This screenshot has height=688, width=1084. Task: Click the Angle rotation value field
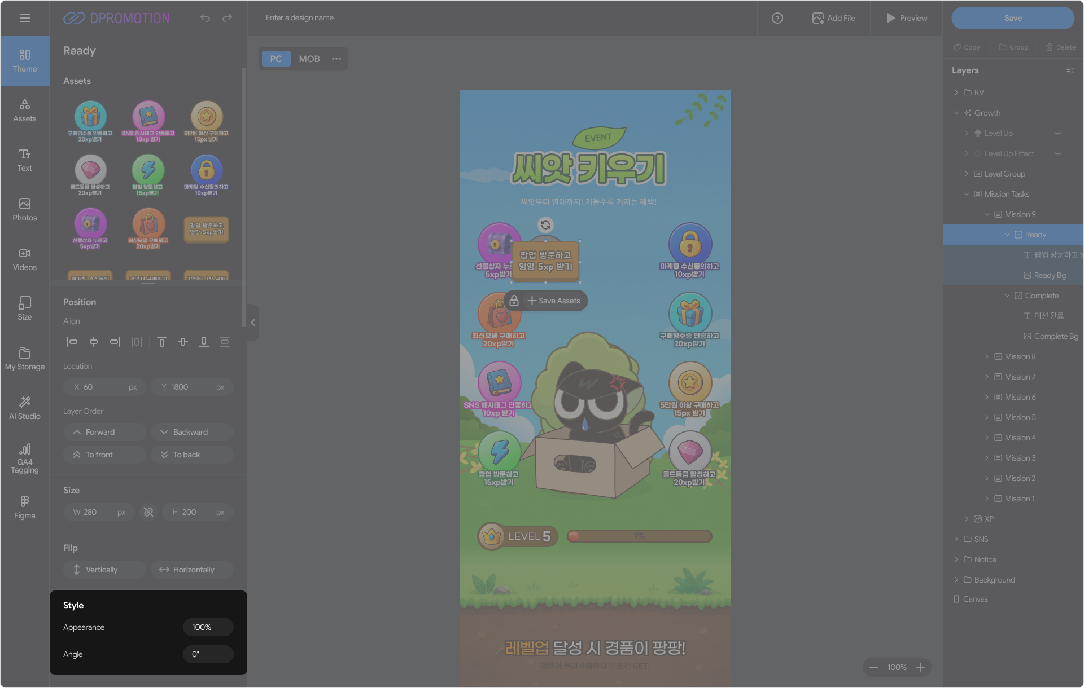point(208,654)
